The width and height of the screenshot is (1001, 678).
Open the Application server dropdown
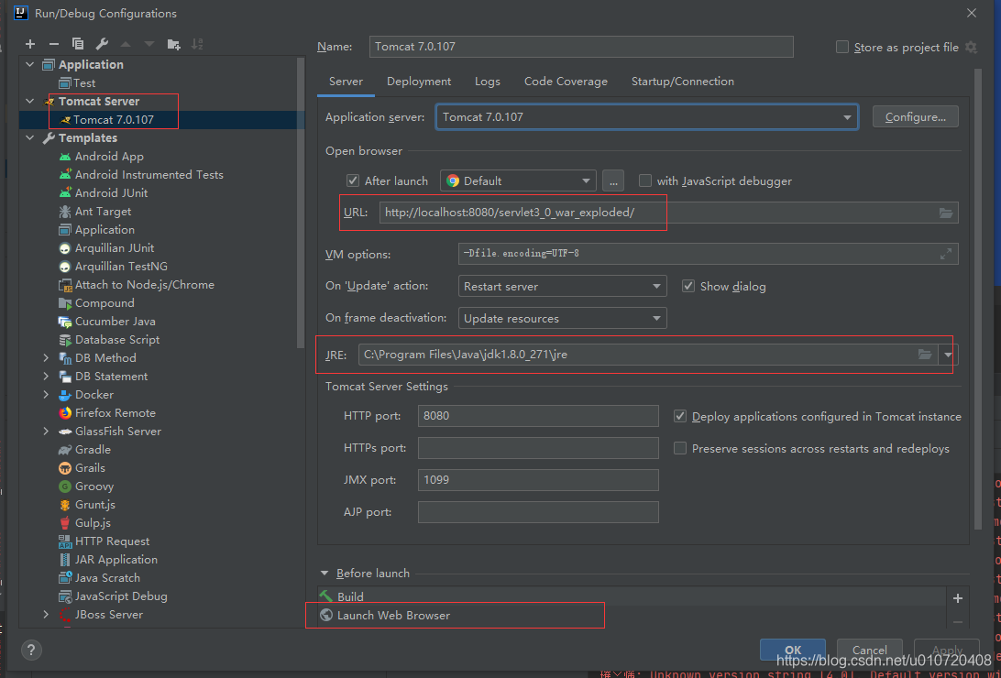(847, 116)
